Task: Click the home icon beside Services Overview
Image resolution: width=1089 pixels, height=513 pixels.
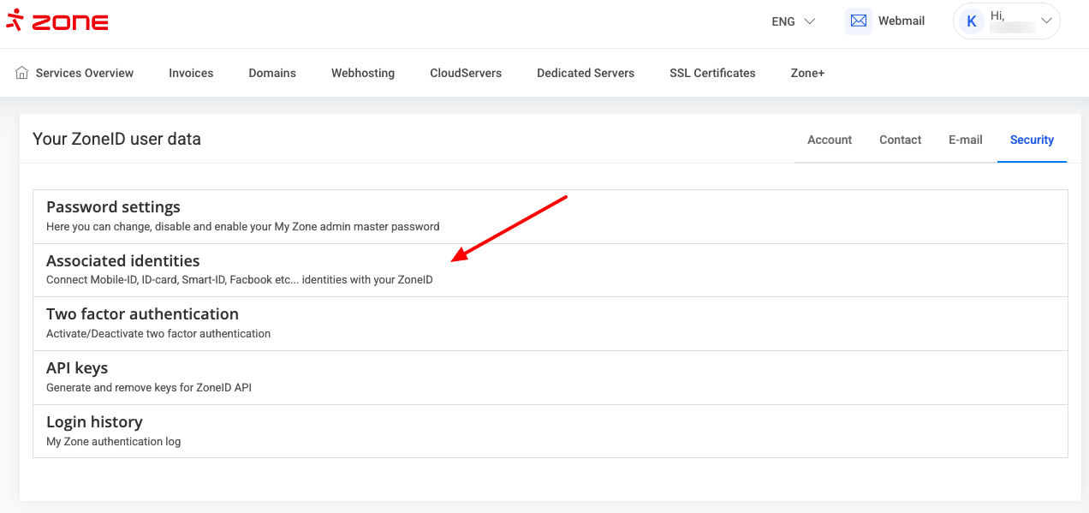Action: 22,73
